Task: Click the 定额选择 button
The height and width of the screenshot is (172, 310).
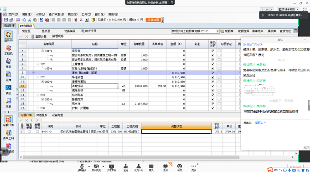Action: coord(243,31)
